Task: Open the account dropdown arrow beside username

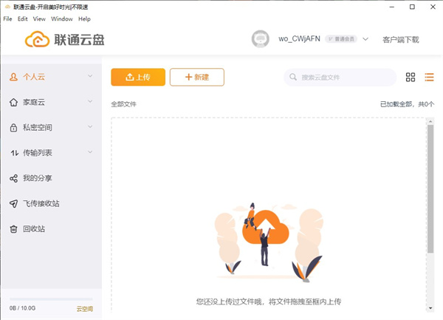Action: point(365,39)
